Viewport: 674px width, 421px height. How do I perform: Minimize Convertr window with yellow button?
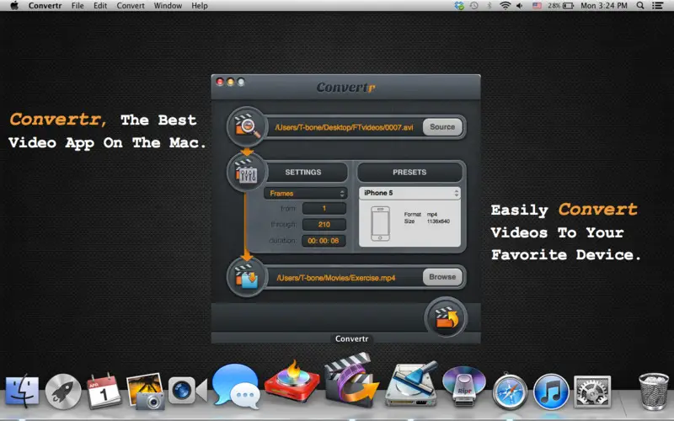pos(230,82)
